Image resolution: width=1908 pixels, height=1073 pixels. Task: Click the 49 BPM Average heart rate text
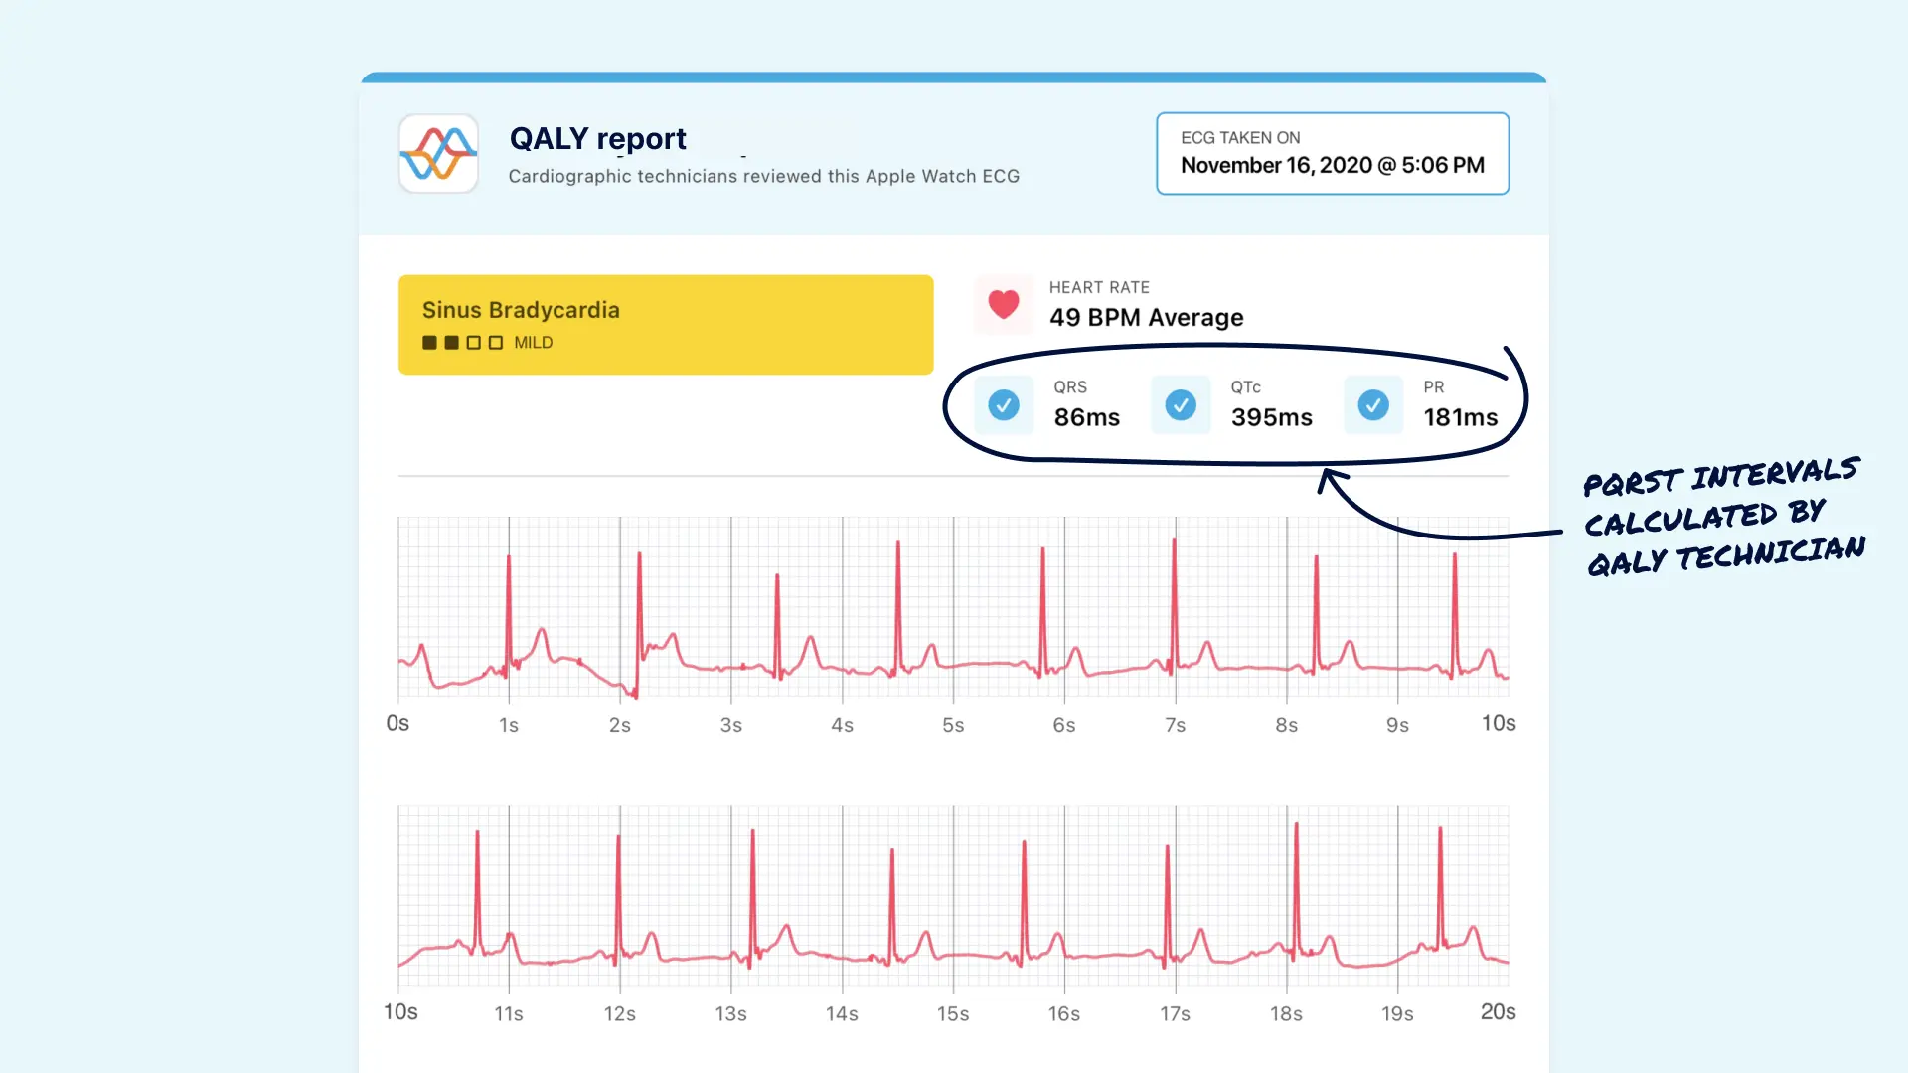tap(1146, 318)
